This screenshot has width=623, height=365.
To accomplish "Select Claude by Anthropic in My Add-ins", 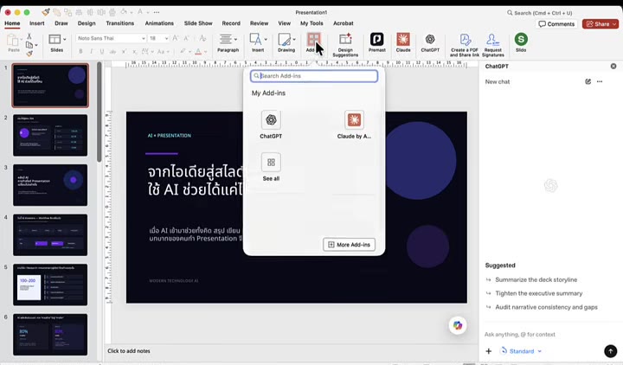I will click(x=354, y=125).
